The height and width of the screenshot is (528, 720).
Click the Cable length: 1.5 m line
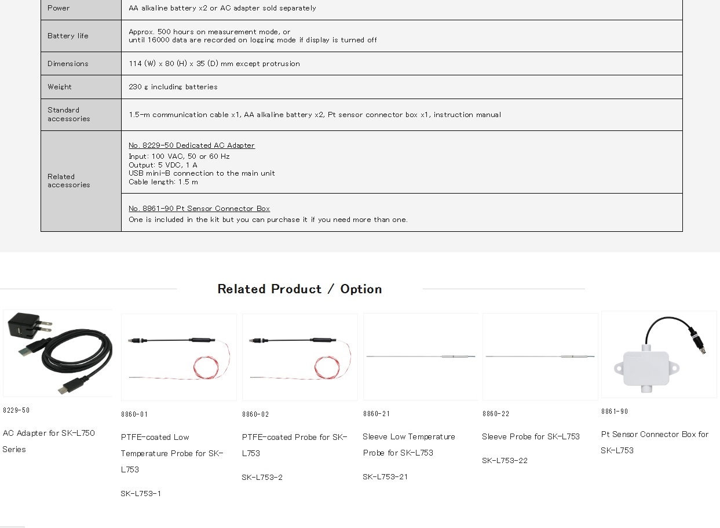pyautogui.click(x=163, y=182)
